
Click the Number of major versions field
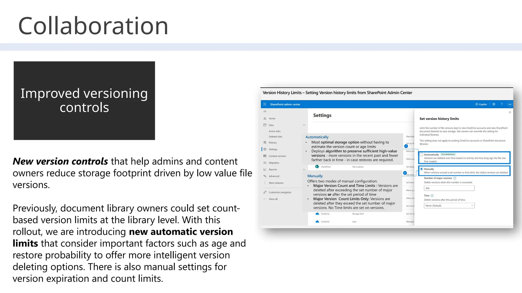click(x=449, y=188)
